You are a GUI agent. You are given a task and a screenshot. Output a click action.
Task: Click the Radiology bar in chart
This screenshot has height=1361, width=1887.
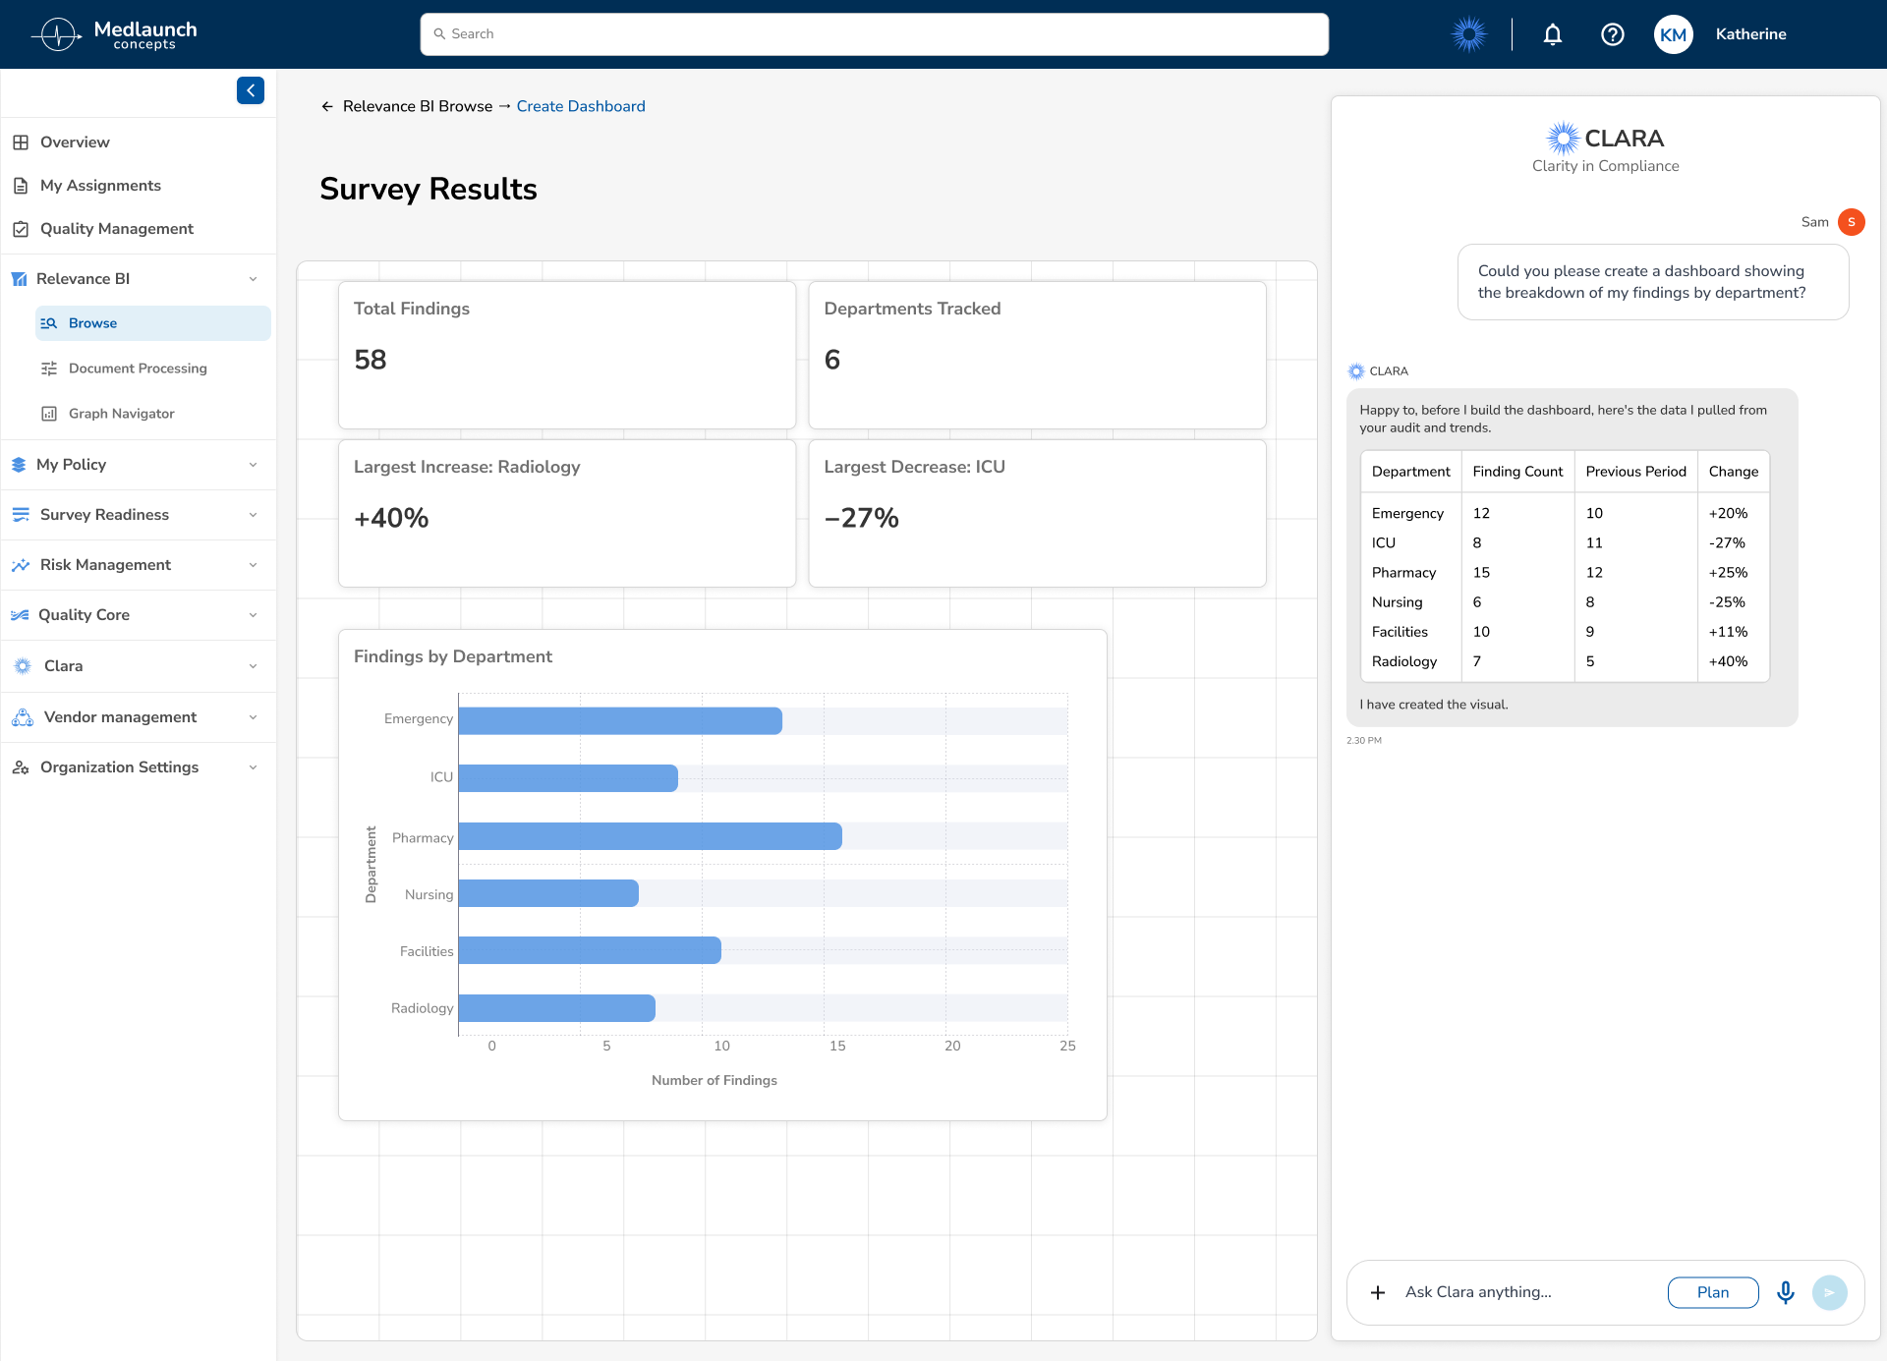(x=557, y=1008)
